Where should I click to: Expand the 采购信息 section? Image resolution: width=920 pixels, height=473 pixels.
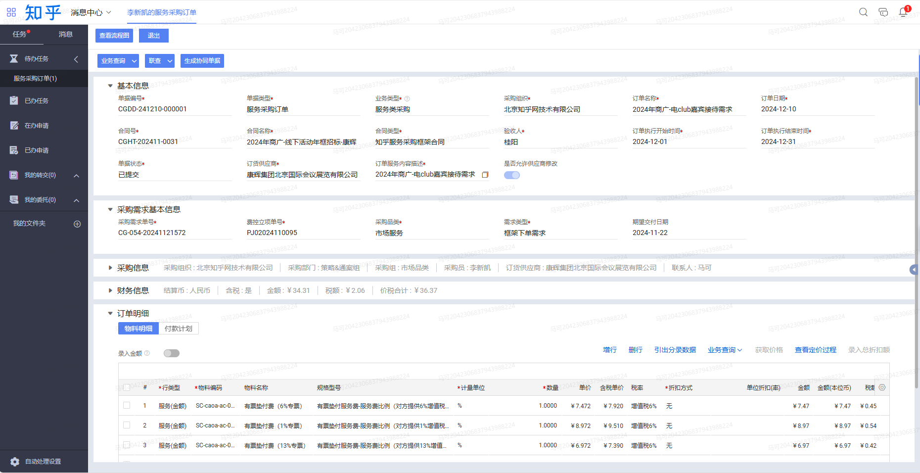110,268
